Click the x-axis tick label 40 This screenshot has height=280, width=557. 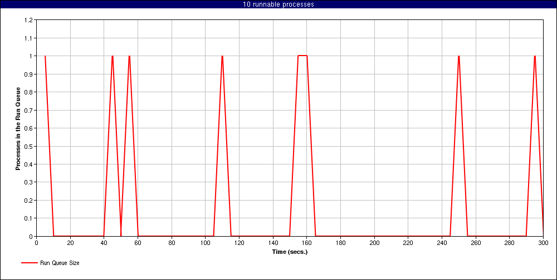(104, 243)
